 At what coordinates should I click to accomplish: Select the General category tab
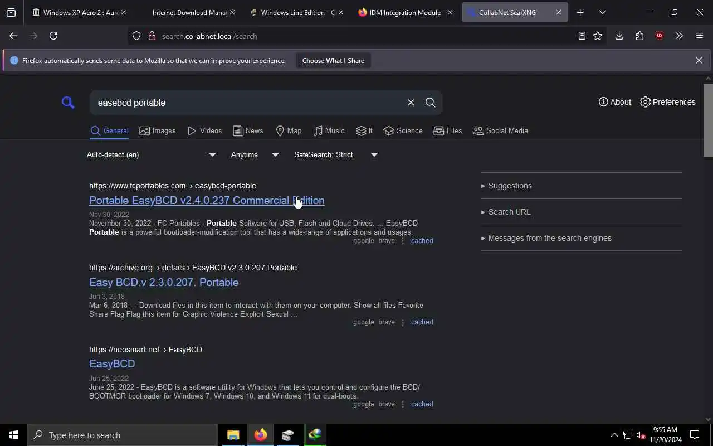pos(109,131)
